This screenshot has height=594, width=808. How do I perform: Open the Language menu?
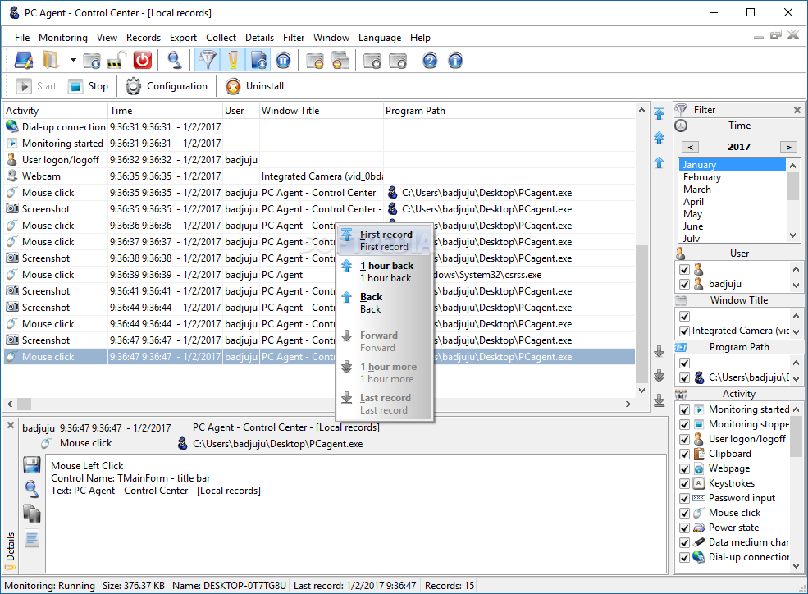pos(380,38)
